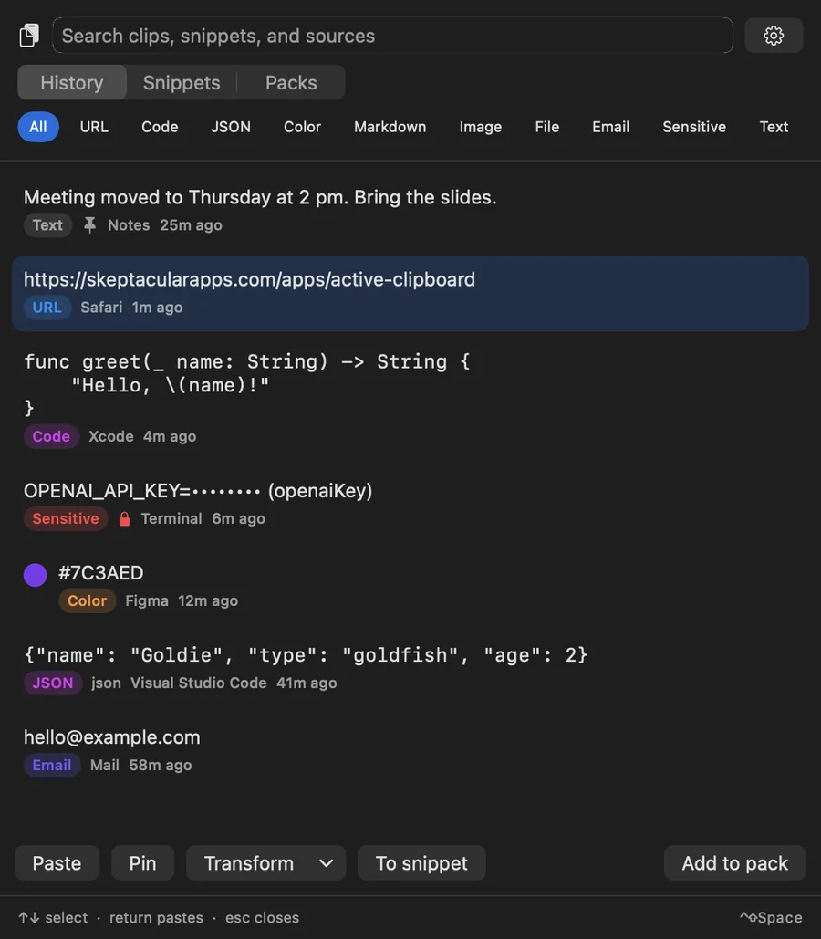
Task: Pin the selected clip with Pin button
Action: [x=142, y=863]
